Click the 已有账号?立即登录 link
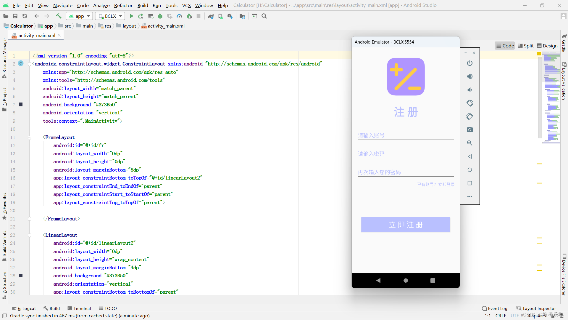Image resolution: width=568 pixels, height=320 pixels. tap(436, 184)
